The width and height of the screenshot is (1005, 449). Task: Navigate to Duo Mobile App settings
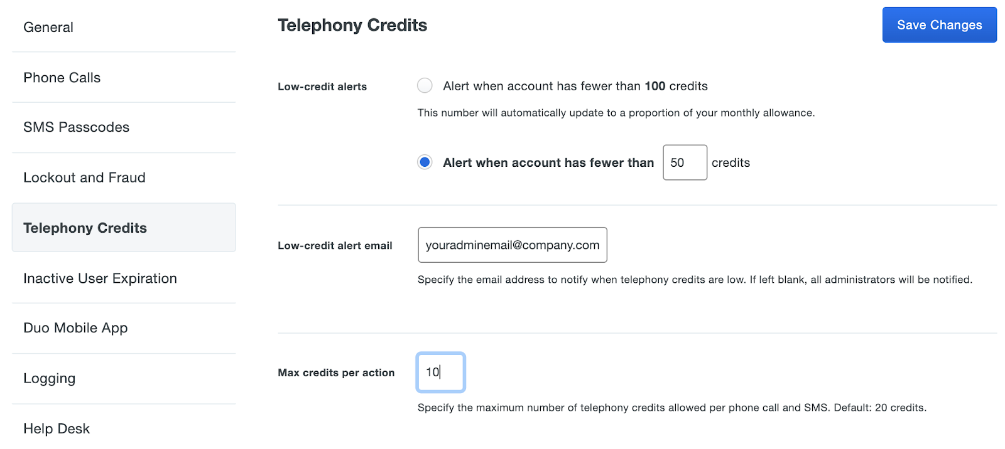point(124,328)
